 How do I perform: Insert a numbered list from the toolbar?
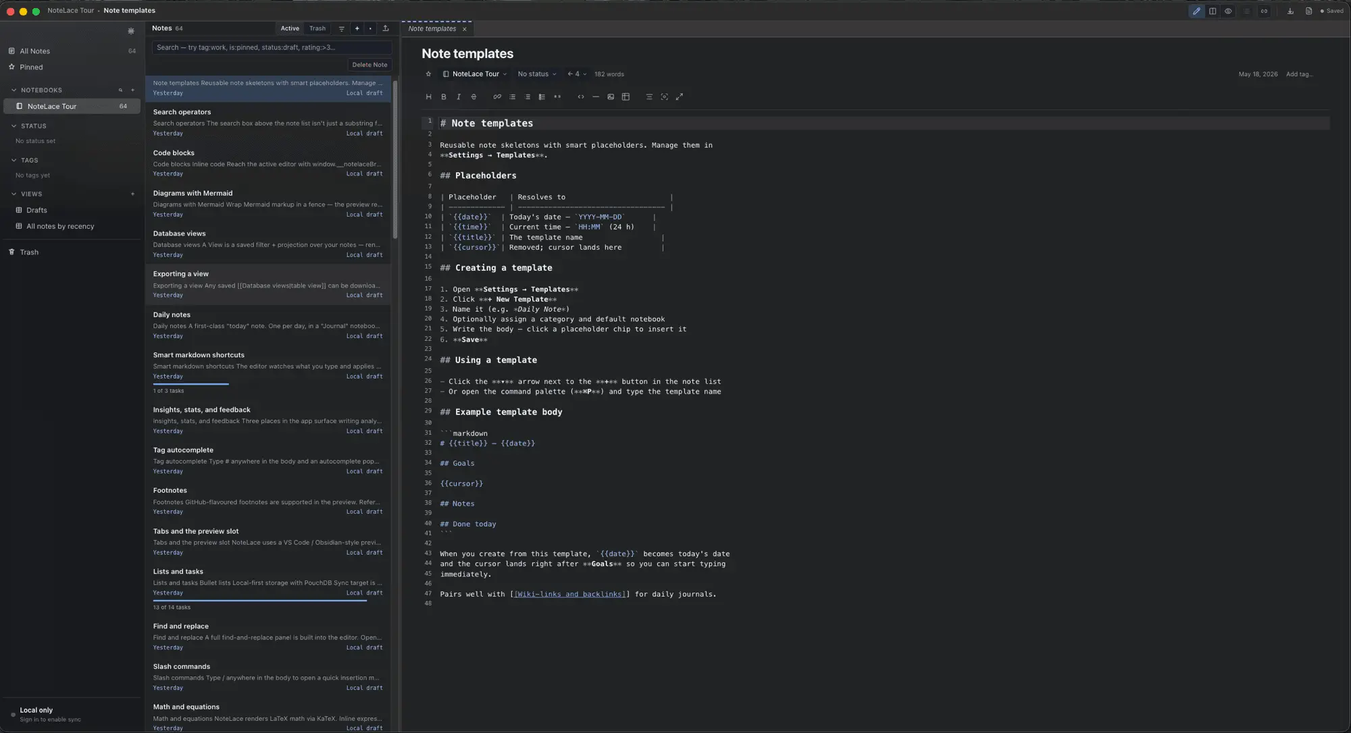528,97
